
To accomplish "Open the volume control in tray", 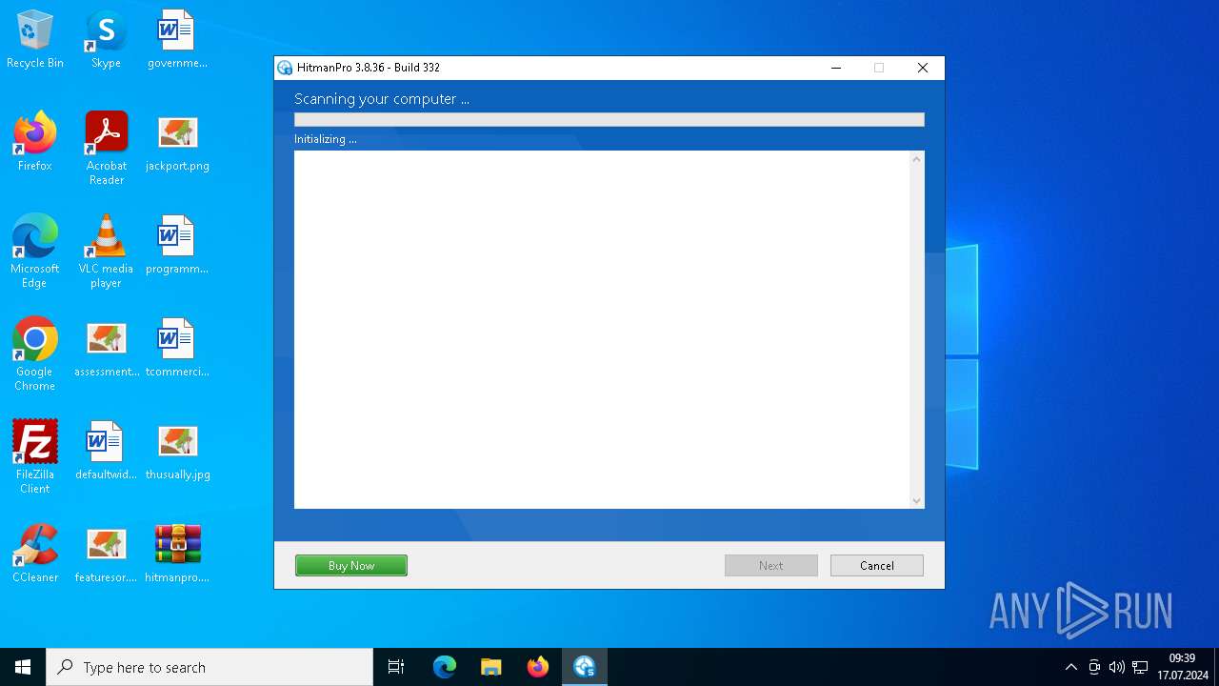I will (x=1117, y=667).
